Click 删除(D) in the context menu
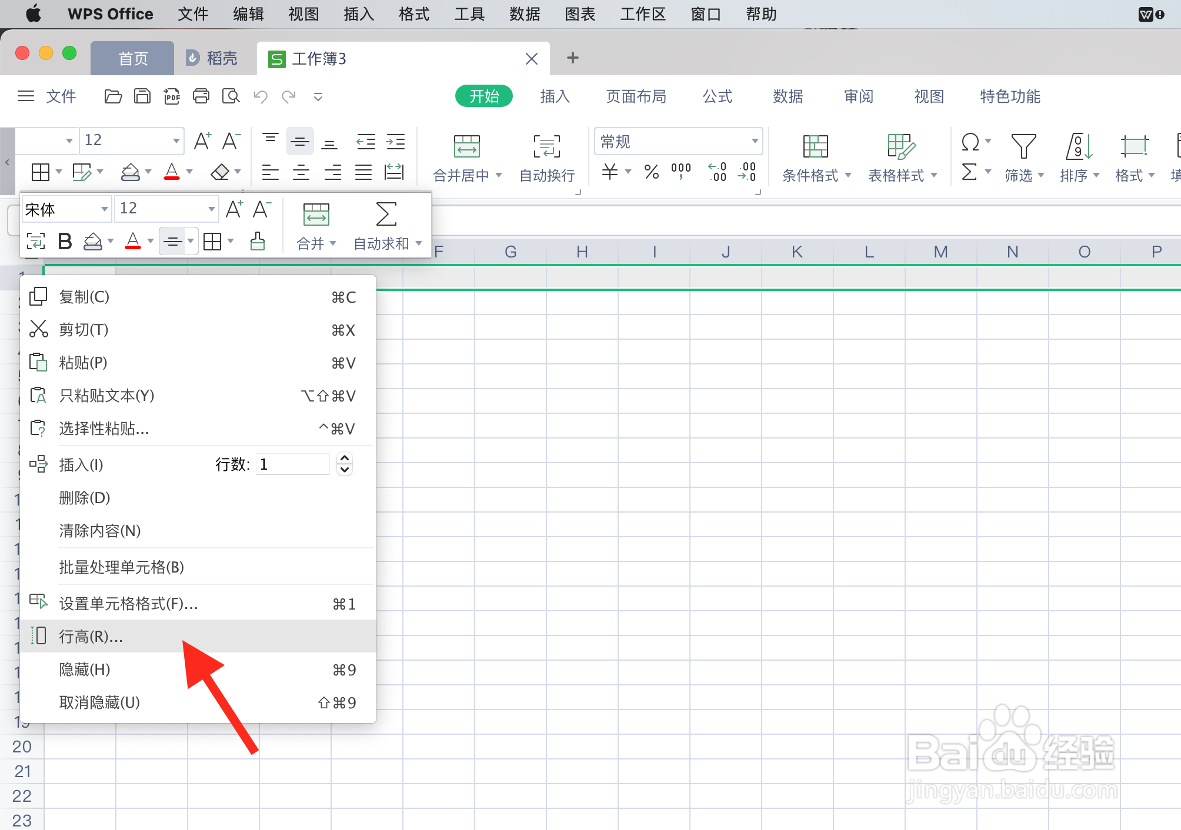 (x=85, y=498)
